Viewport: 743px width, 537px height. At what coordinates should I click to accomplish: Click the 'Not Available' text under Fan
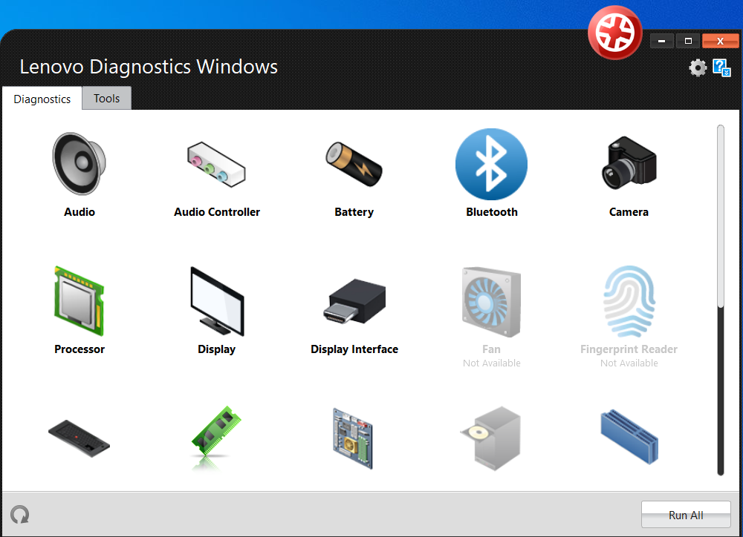[491, 363]
